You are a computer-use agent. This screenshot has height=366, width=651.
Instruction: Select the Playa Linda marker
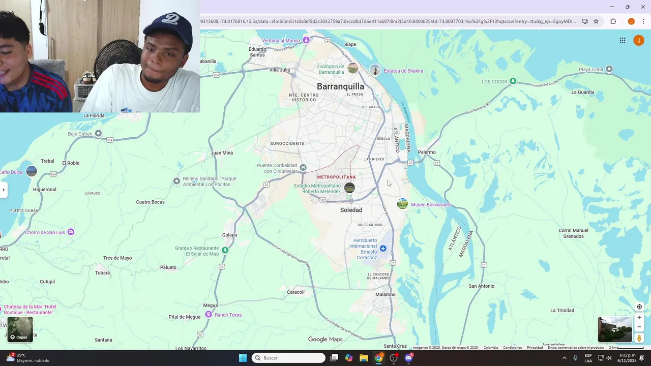click(609, 69)
